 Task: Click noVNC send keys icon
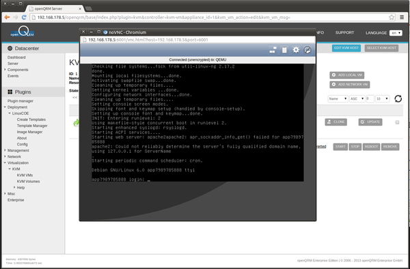click(x=273, y=50)
